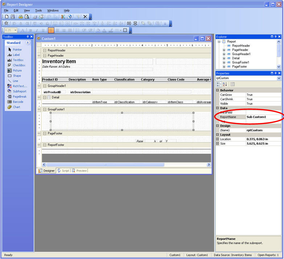284x259 pixels.
Task: Open the Tools menu
Action: coord(38,10)
